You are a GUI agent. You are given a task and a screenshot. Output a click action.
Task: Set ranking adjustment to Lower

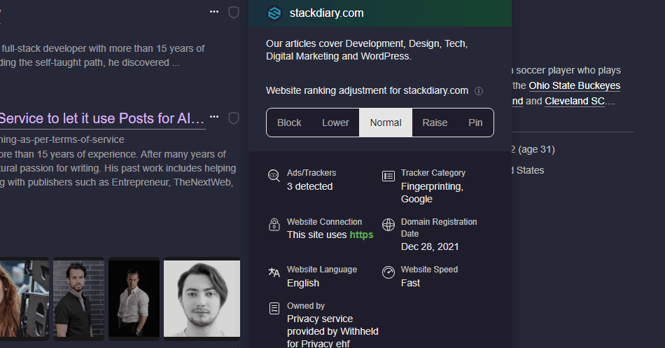(x=335, y=123)
